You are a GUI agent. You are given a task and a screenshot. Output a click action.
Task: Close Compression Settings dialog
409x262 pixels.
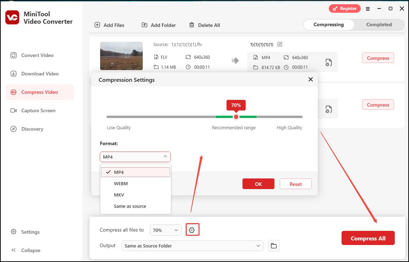click(x=310, y=79)
